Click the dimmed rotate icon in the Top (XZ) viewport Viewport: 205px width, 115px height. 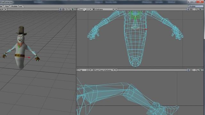pyautogui.click(x=194, y=70)
